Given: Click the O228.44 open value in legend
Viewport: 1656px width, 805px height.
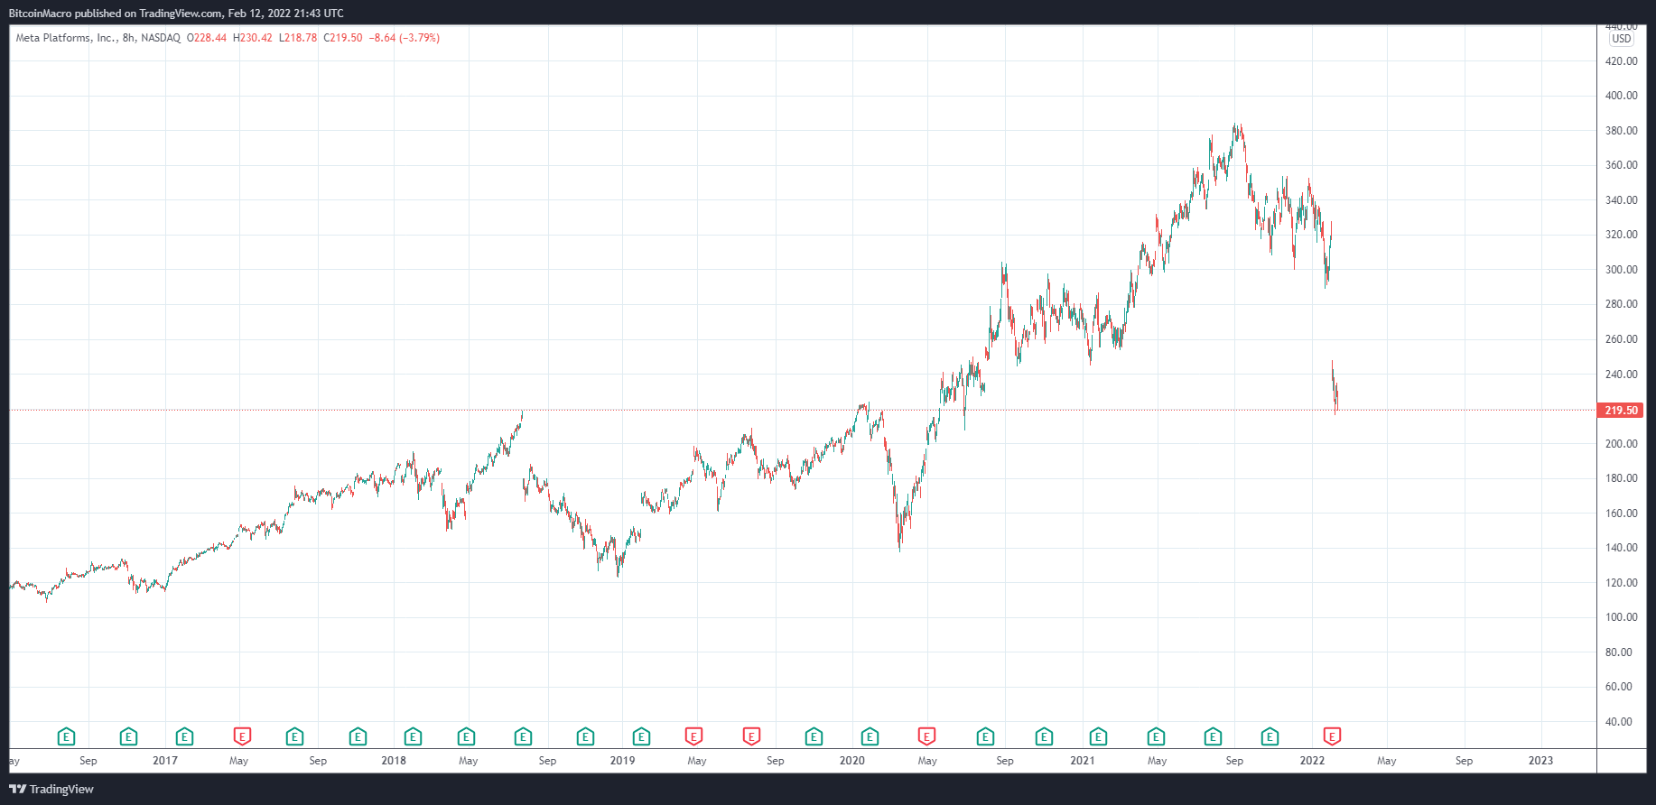Looking at the screenshot, I should (207, 38).
